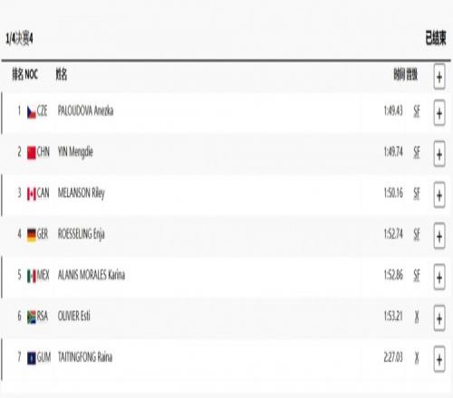Click the 1/4决赛4 heat title
The width and height of the screenshot is (453, 398).
(x=19, y=38)
